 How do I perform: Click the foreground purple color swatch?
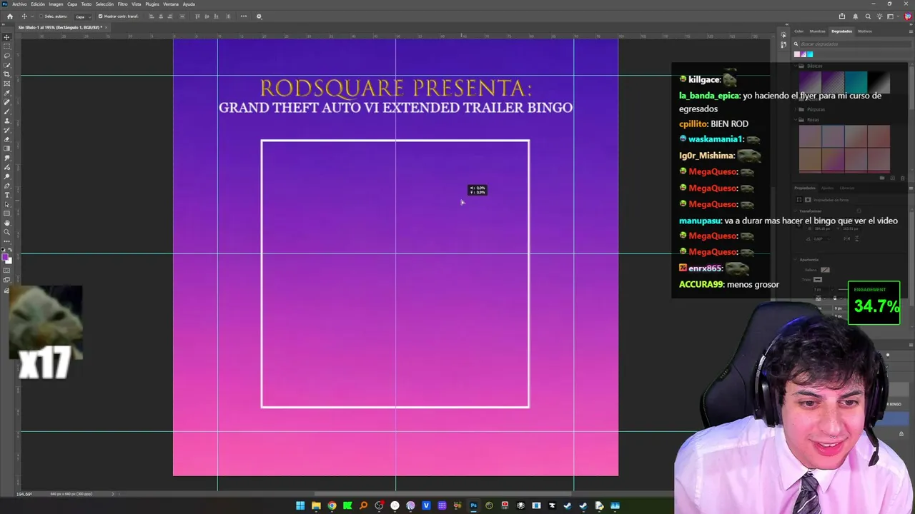coord(6,257)
